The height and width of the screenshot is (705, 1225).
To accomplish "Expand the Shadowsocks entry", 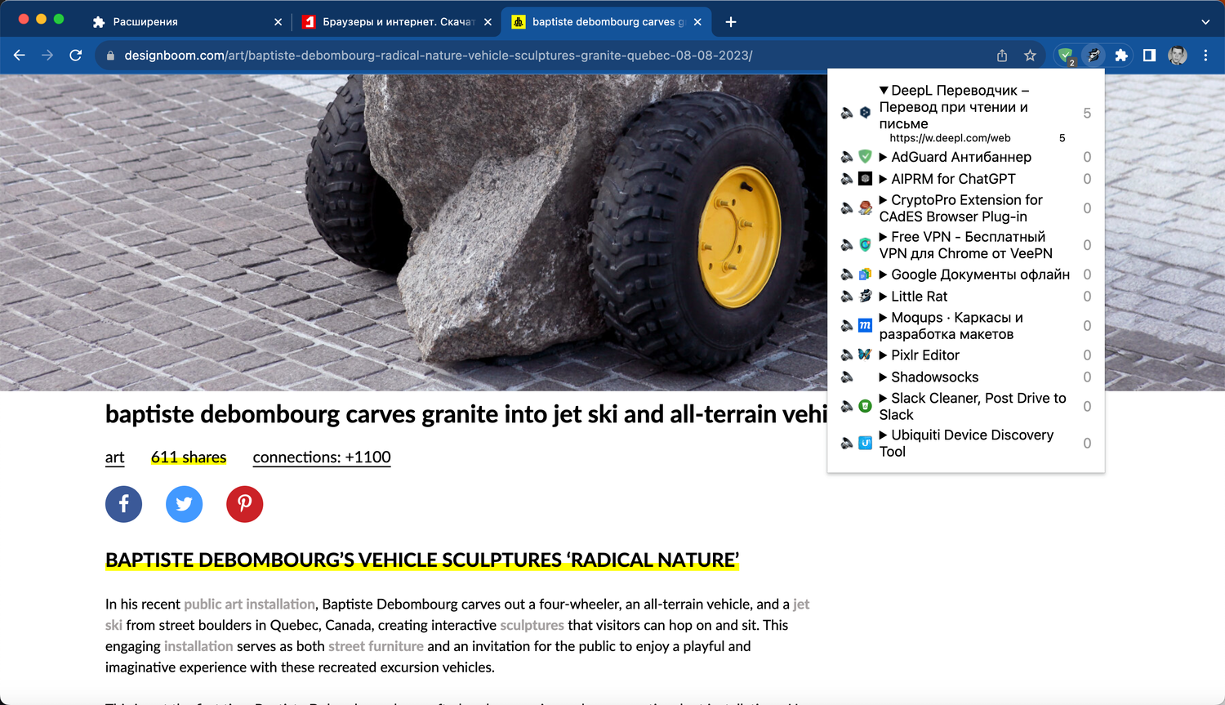I will [883, 377].
